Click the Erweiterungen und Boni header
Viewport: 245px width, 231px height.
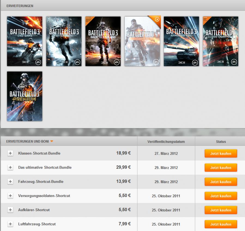[28, 141]
